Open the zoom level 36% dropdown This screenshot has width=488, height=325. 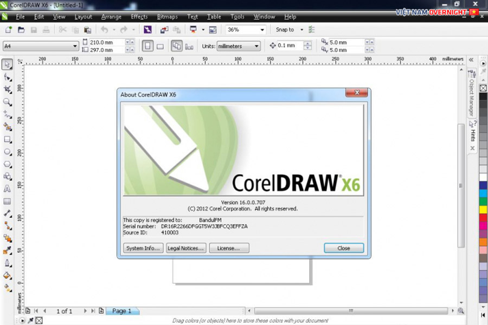[x=262, y=30]
